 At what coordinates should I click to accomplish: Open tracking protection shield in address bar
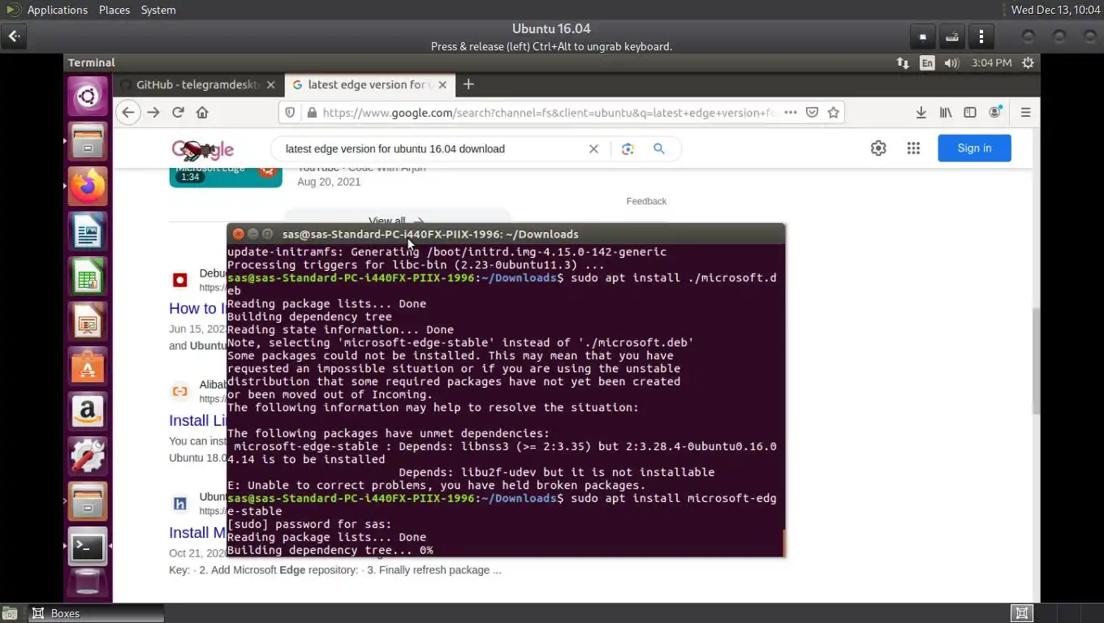(x=290, y=113)
